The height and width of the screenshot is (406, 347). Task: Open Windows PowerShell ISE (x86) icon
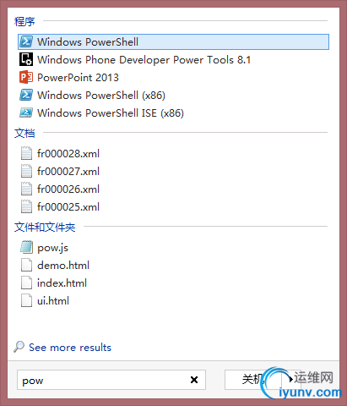pyautogui.click(x=26, y=112)
